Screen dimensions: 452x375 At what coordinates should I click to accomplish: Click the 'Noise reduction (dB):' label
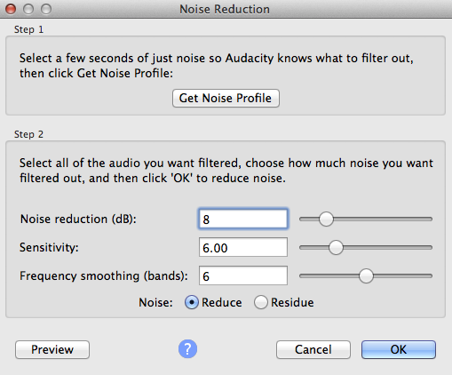[78, 219]
